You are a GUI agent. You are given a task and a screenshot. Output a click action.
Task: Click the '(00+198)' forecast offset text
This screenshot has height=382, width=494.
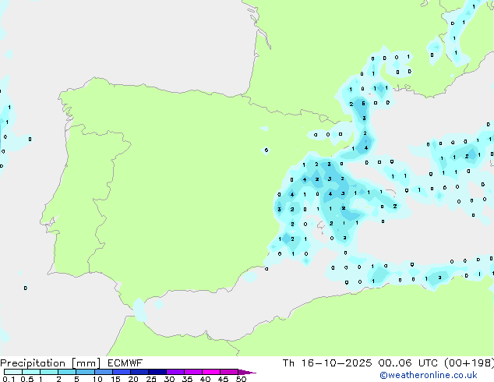coord(469,363)
